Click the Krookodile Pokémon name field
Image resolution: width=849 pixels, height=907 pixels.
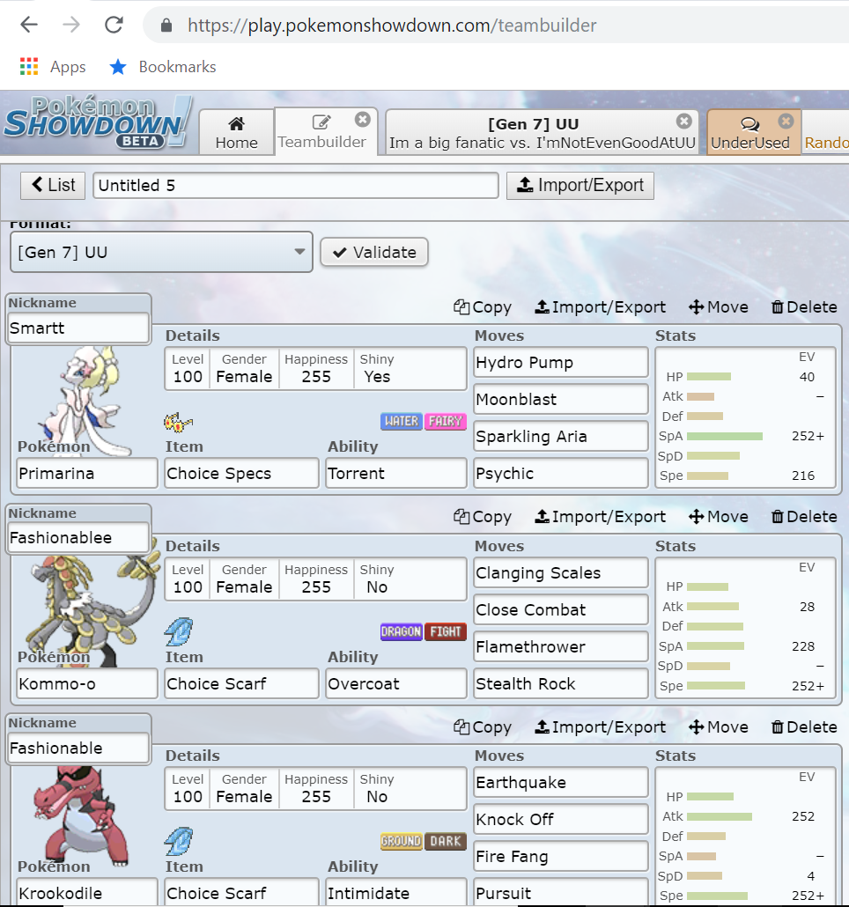(87, 893)
